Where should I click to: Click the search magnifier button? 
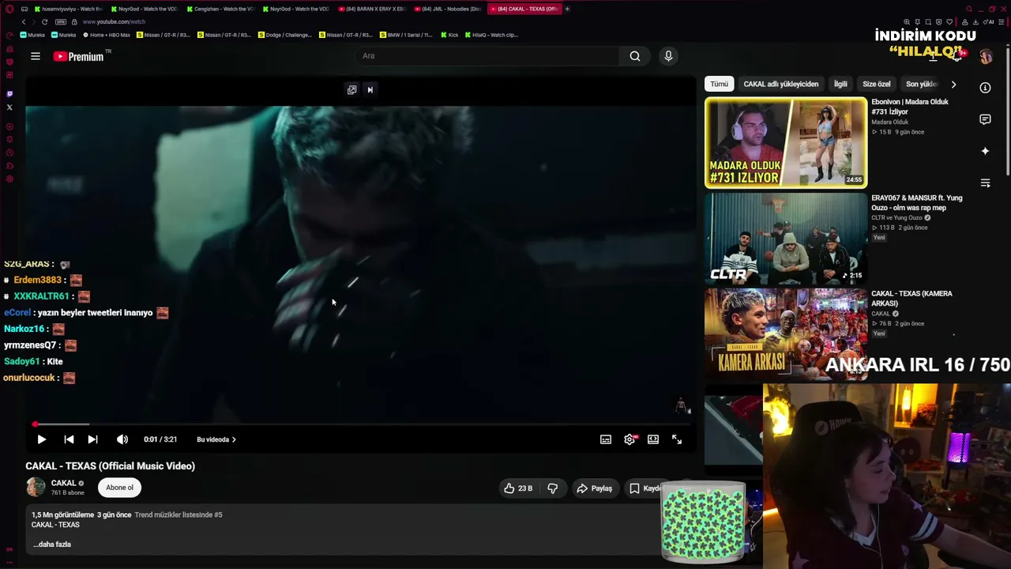coord(635,56)
